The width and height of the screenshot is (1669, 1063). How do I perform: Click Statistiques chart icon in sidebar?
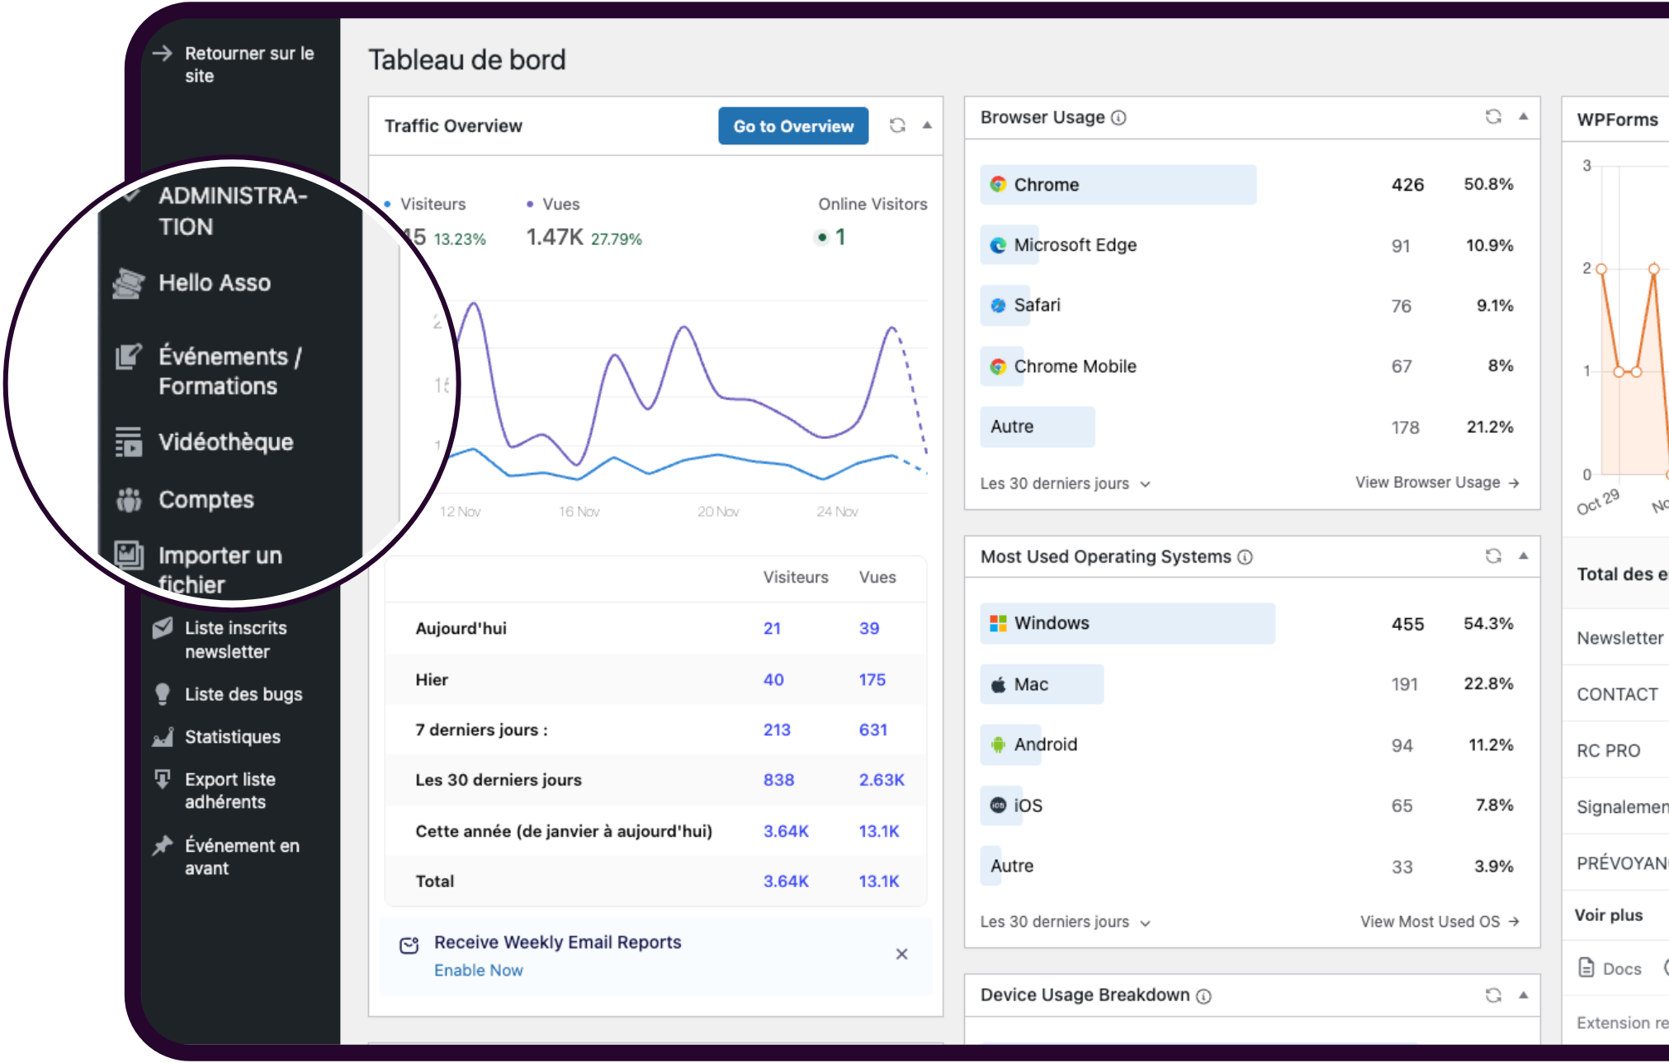pos(163,737)
